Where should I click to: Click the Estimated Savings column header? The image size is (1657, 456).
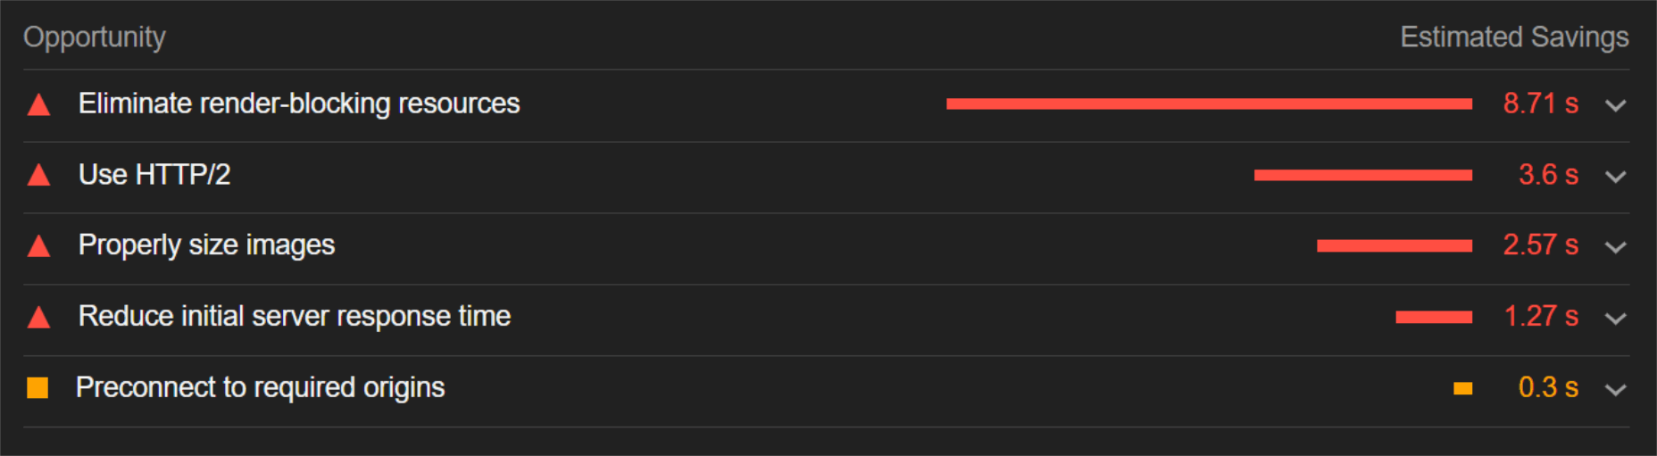(x=1514, y=37)
